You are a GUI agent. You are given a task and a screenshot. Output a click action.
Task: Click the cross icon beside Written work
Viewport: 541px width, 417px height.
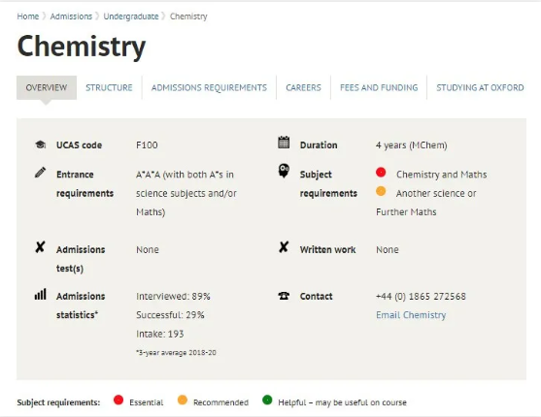[284, 246]
